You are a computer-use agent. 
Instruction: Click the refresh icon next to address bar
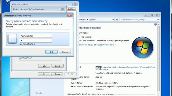(x=117, y=20)
